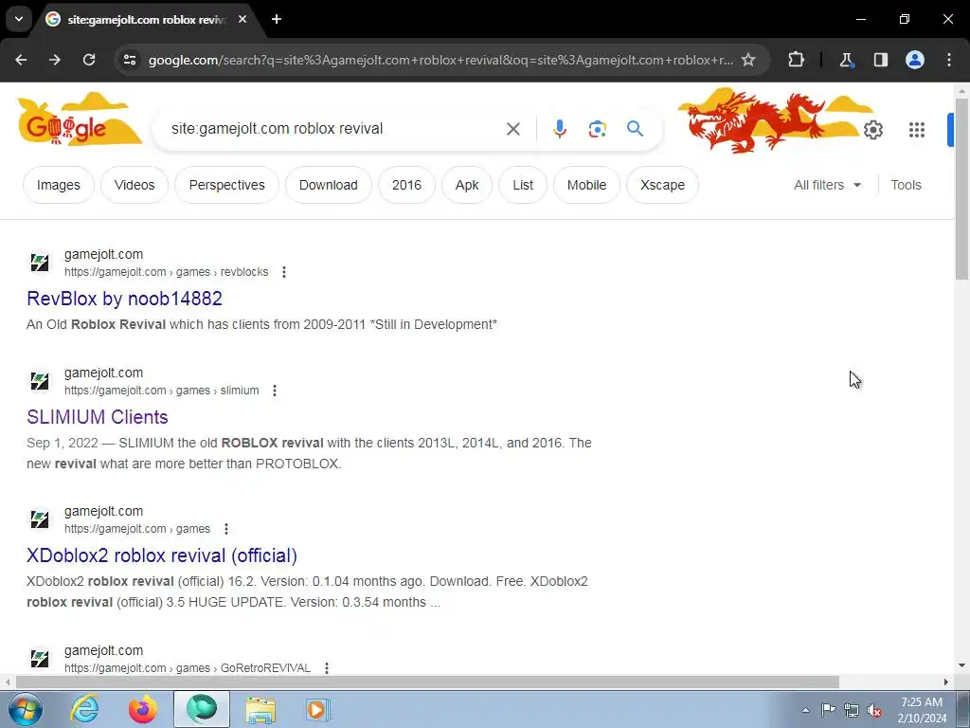Image resolution: width=970 pixels, height=728 pixels.
Task: Click into the Google search field
Action: tap(334, 129)
